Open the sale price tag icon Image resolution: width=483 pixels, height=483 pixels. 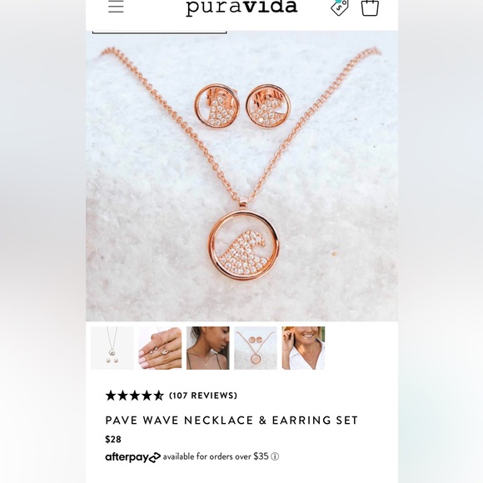coord(340,7)
